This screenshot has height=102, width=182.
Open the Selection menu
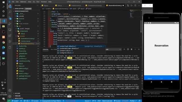pyautogui.click(x=23, y=2)
